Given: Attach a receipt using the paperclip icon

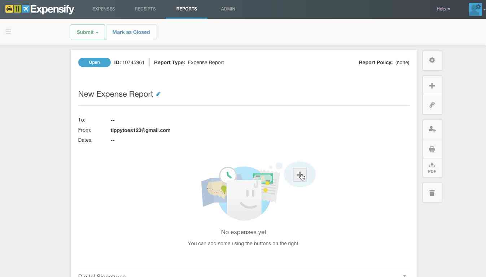Looking at the screenshot, I should click(432, 105).
